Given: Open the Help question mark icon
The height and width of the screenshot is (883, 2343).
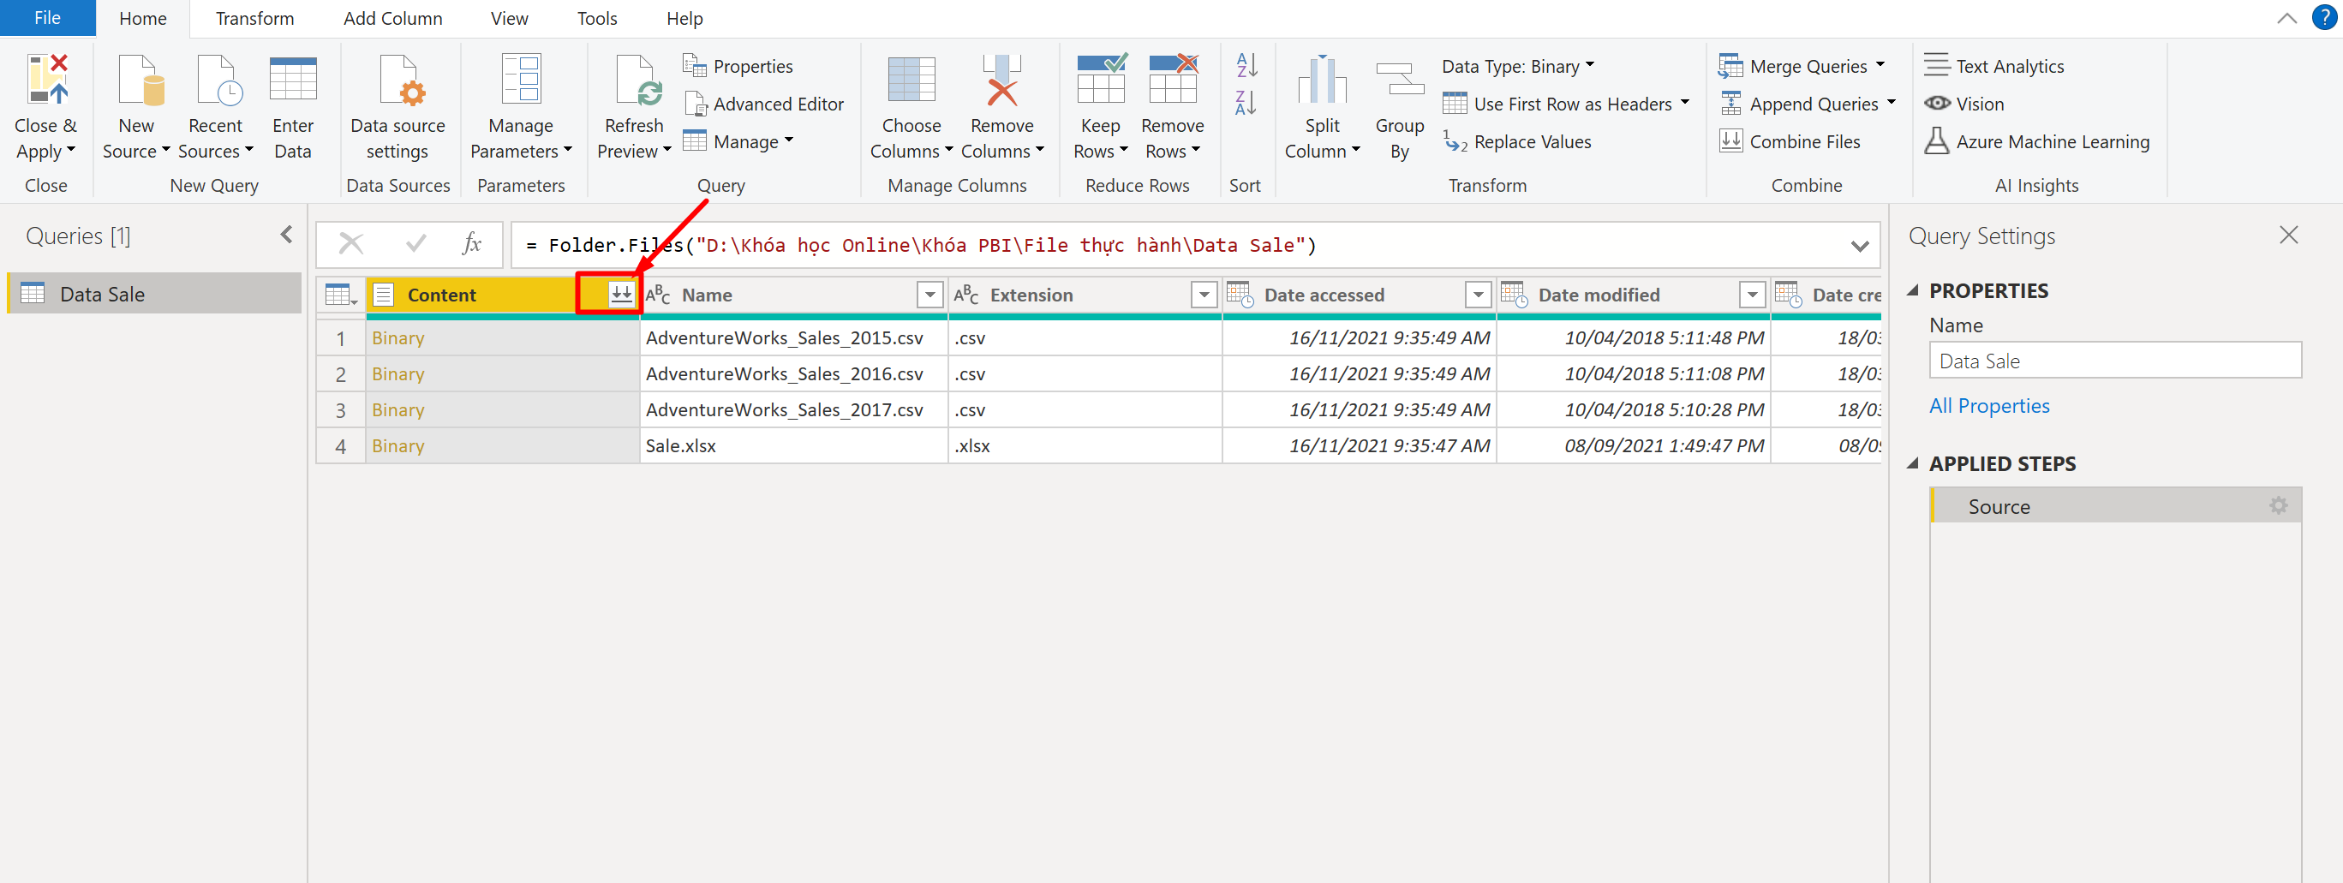Looking at the screenshot, I should [2324, 18].
